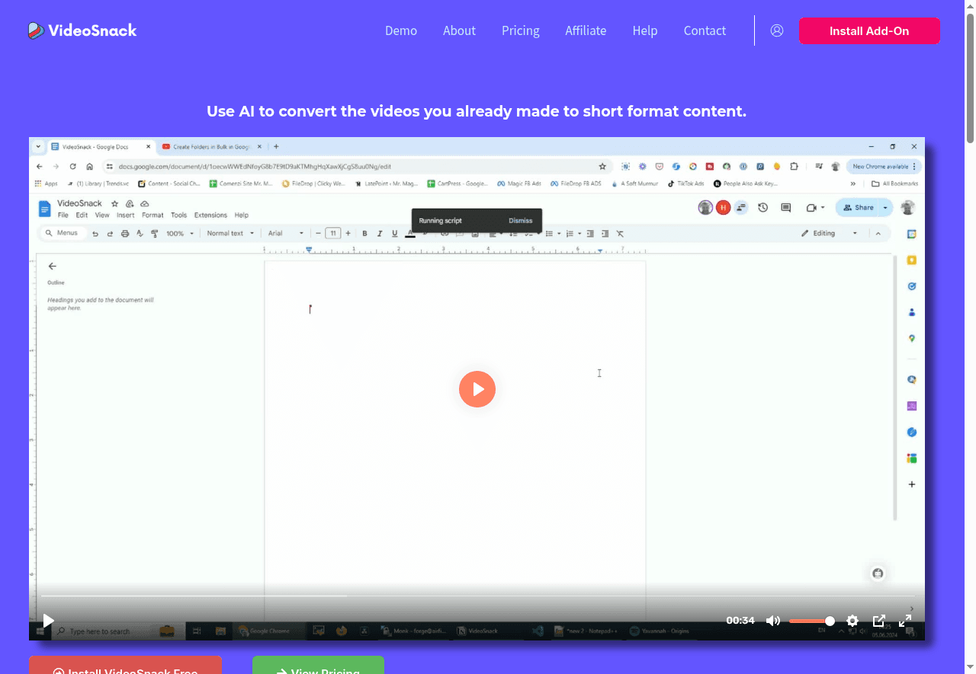The image size is (976, 674).
Task: Toggle checklist formatting in the toolbar
Action: (528, 233)
